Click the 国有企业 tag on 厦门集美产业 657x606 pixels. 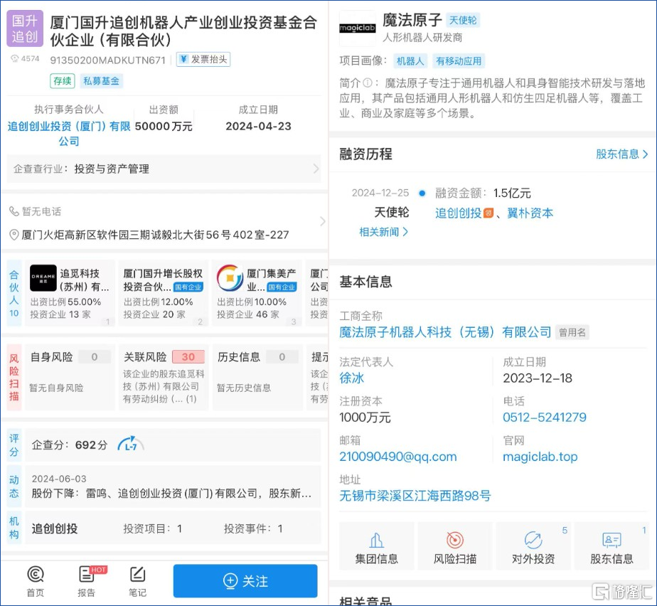click(x=282, y=287)
